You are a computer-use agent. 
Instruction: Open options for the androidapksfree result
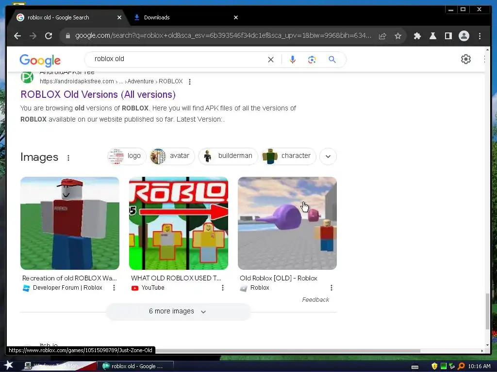190,81
